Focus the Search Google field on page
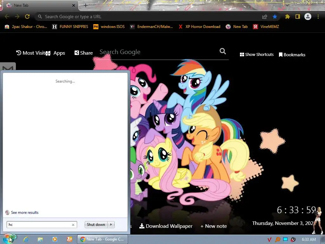325x244 pixels. coord(159,52)
